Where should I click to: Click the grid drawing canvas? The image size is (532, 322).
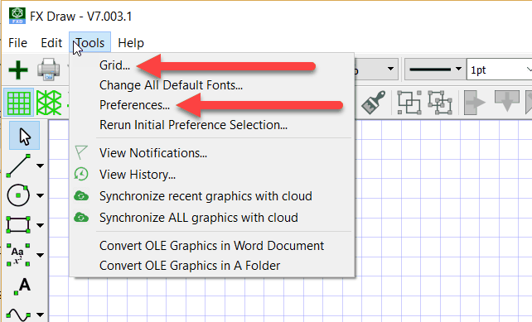(441, 220)
